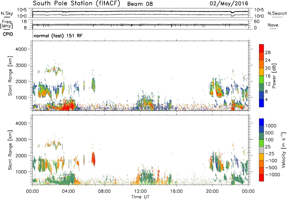Image resolution: width=287 pixels, height=199 pixels.
Task: Click the "-500" label on velocity colorbar
Action: click(271, 168)
